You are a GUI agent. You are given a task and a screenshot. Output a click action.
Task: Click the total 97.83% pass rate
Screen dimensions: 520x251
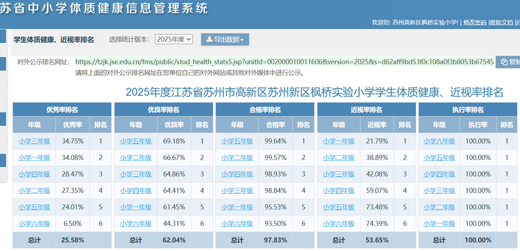click(276, 240)
